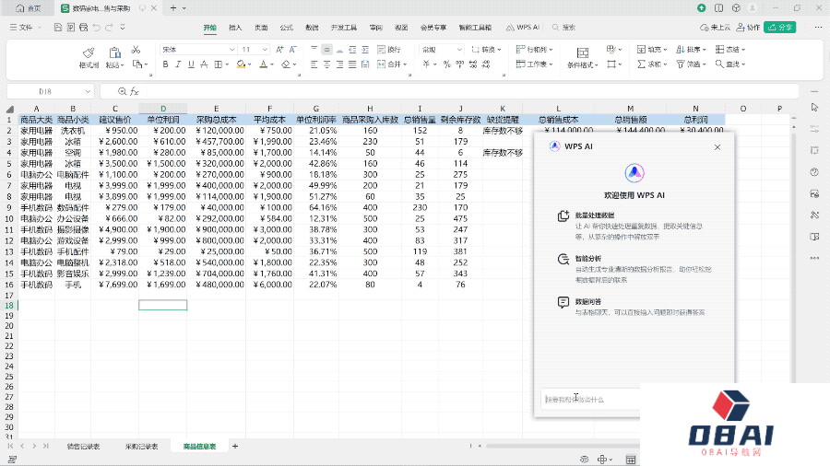The height and width of the screenshot is (466, 830).
Task: Click the green 分享 (Share) button
Action: tap(780, 28)
